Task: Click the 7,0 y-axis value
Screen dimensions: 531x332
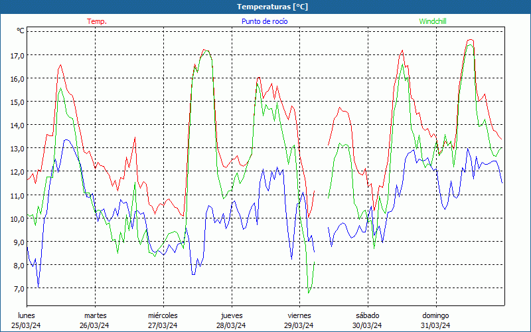Action: (19, 289)
